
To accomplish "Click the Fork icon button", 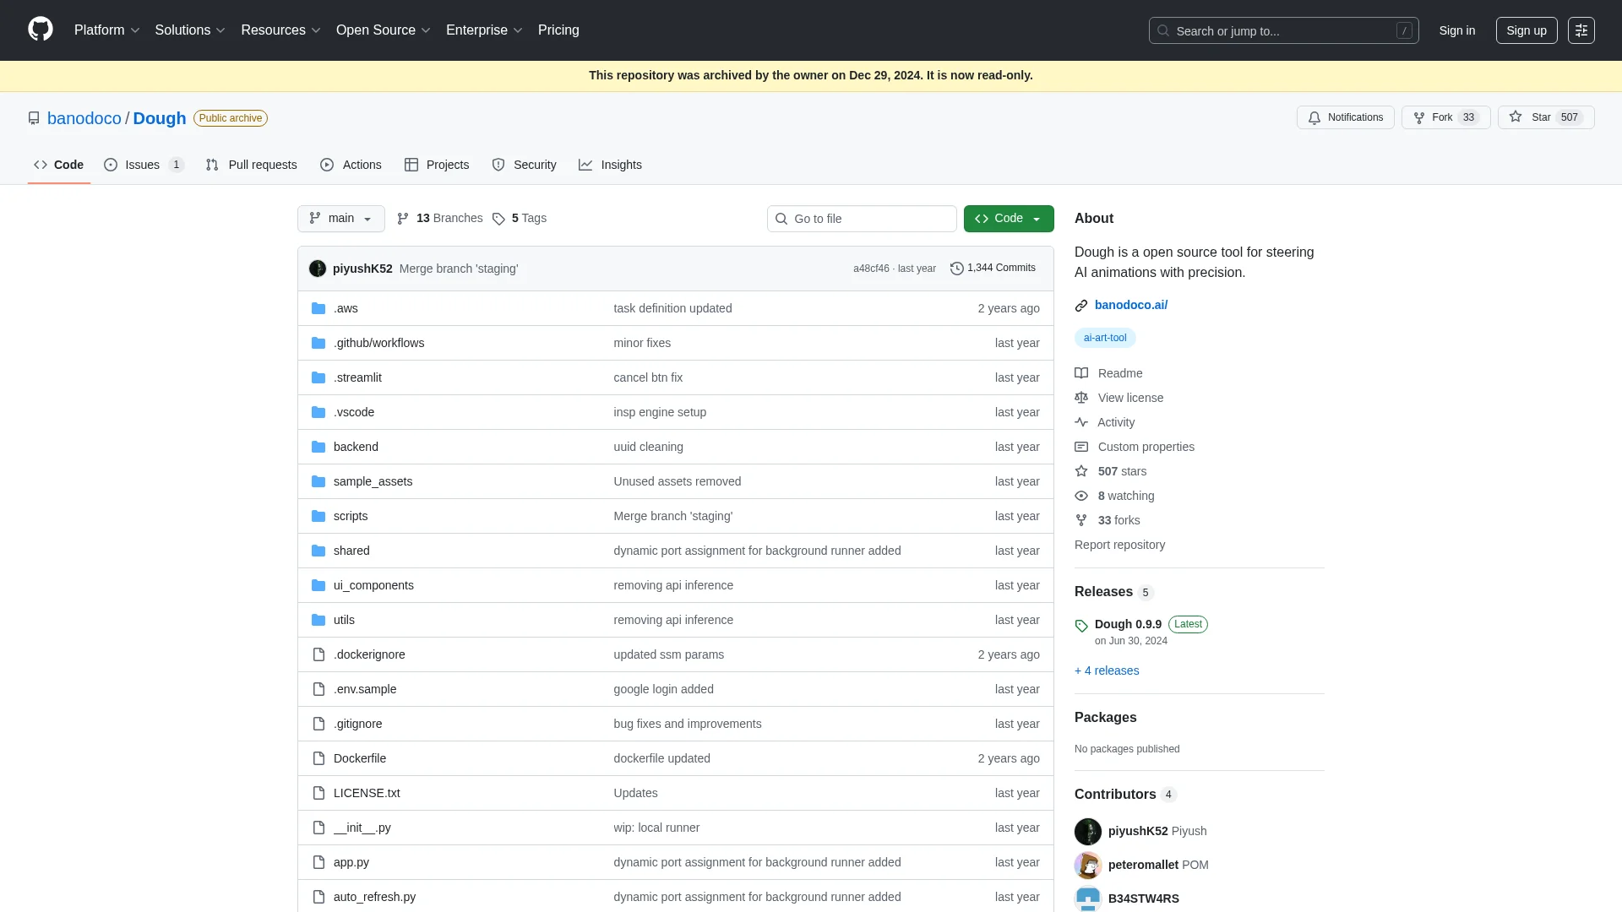I will (1419, 117).
